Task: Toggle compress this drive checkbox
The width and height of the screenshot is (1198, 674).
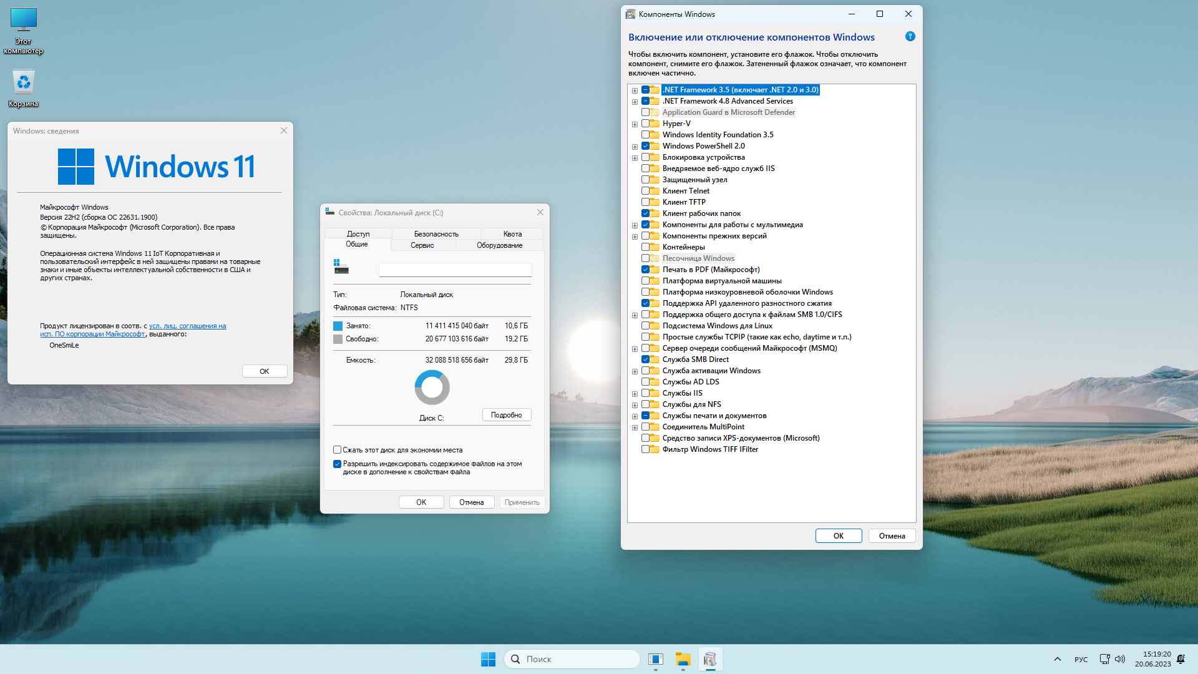Action: point(338,450)
